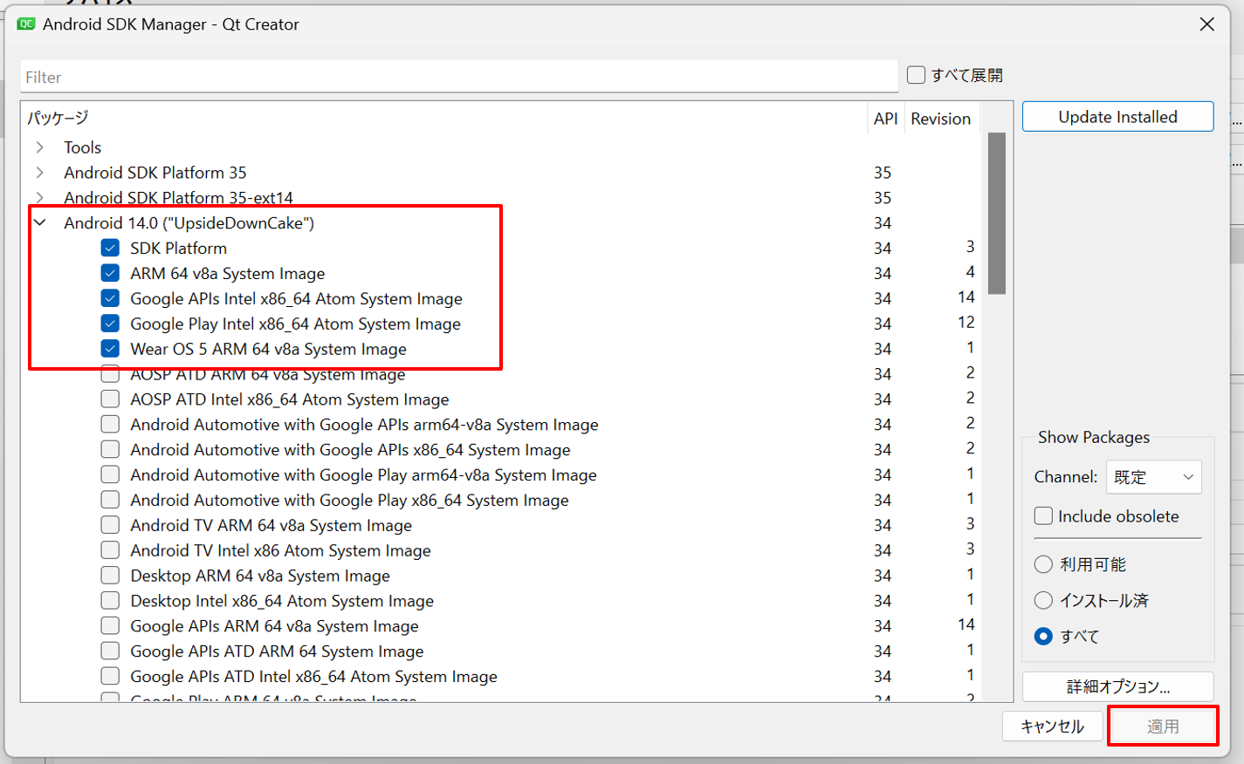Image resolution: width=1244 pixels, height=764 pixels.
Task: Collapse the Android 14.0 UpsideDownCake group
Action: point(40,223)
